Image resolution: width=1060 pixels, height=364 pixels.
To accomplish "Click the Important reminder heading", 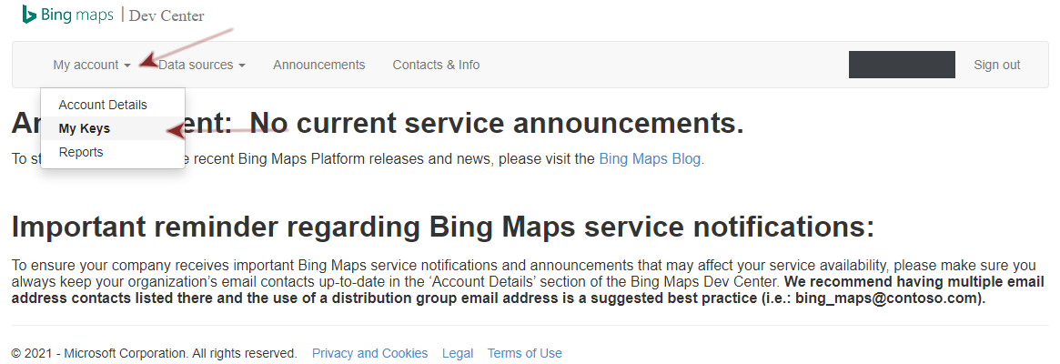I will click(443, 227).
